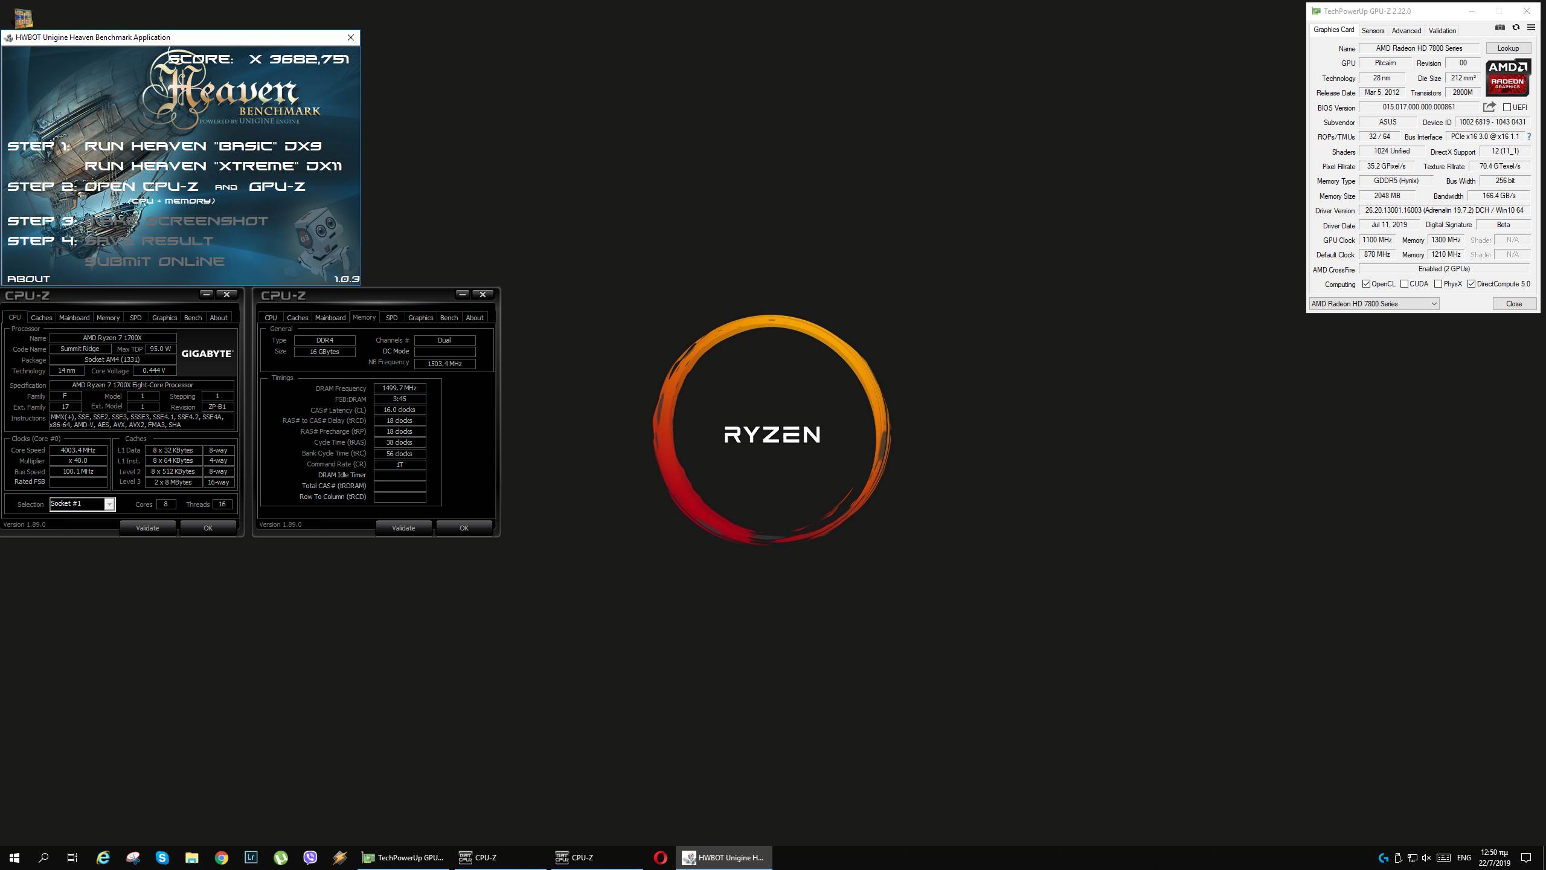The height and width of the screenshot is (870, 1546).
Task: Click the taskbar search icon
Action: pyautogui.click(x=43, y=857)
